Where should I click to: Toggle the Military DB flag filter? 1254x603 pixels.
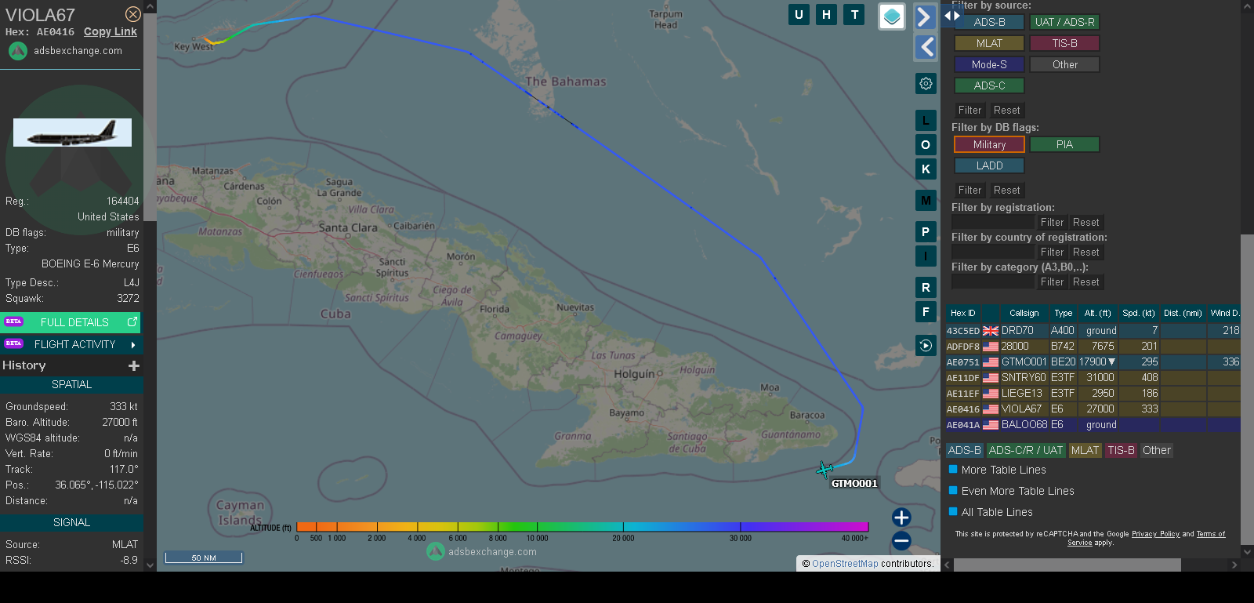click(989, 144)
